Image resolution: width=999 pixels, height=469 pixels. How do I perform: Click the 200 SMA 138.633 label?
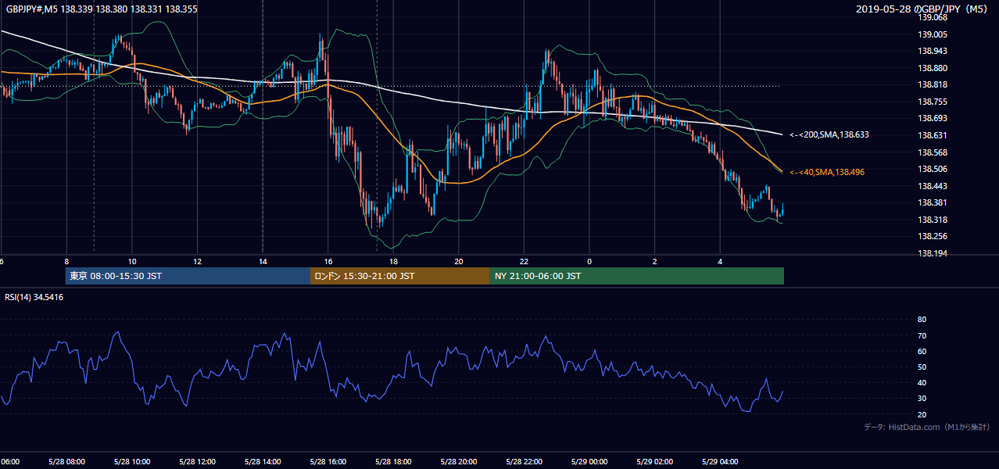829,134
